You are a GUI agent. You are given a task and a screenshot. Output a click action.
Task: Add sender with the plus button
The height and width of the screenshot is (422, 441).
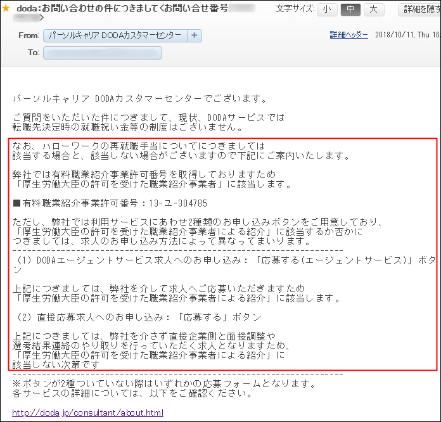(195, 35)
